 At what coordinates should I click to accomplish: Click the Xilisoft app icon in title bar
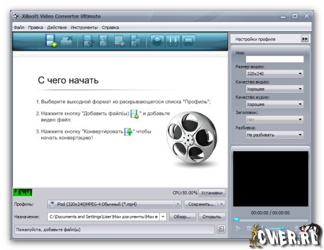pos(16,16)
